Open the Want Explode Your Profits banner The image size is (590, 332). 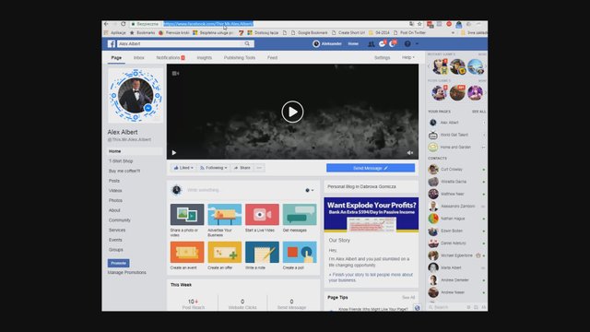(x=371, y=215)
